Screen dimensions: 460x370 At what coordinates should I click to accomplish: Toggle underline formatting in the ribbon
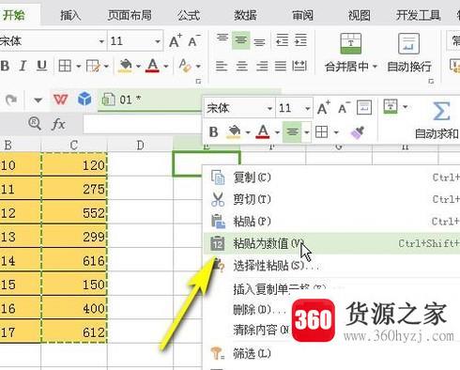click(41, 66)
